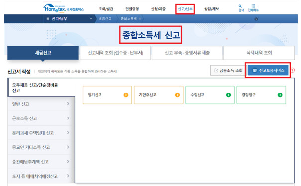The width and height of the screenshot is (301, 186).
Task: Select 종교인 기타소득 신고 side item
Action: (41, 147)
